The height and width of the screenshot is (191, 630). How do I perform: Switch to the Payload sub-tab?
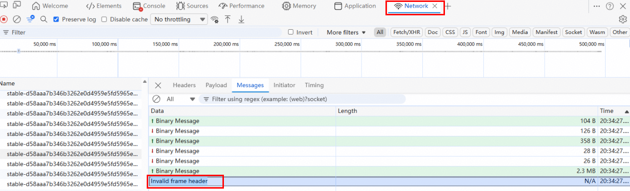coord(216,85)
